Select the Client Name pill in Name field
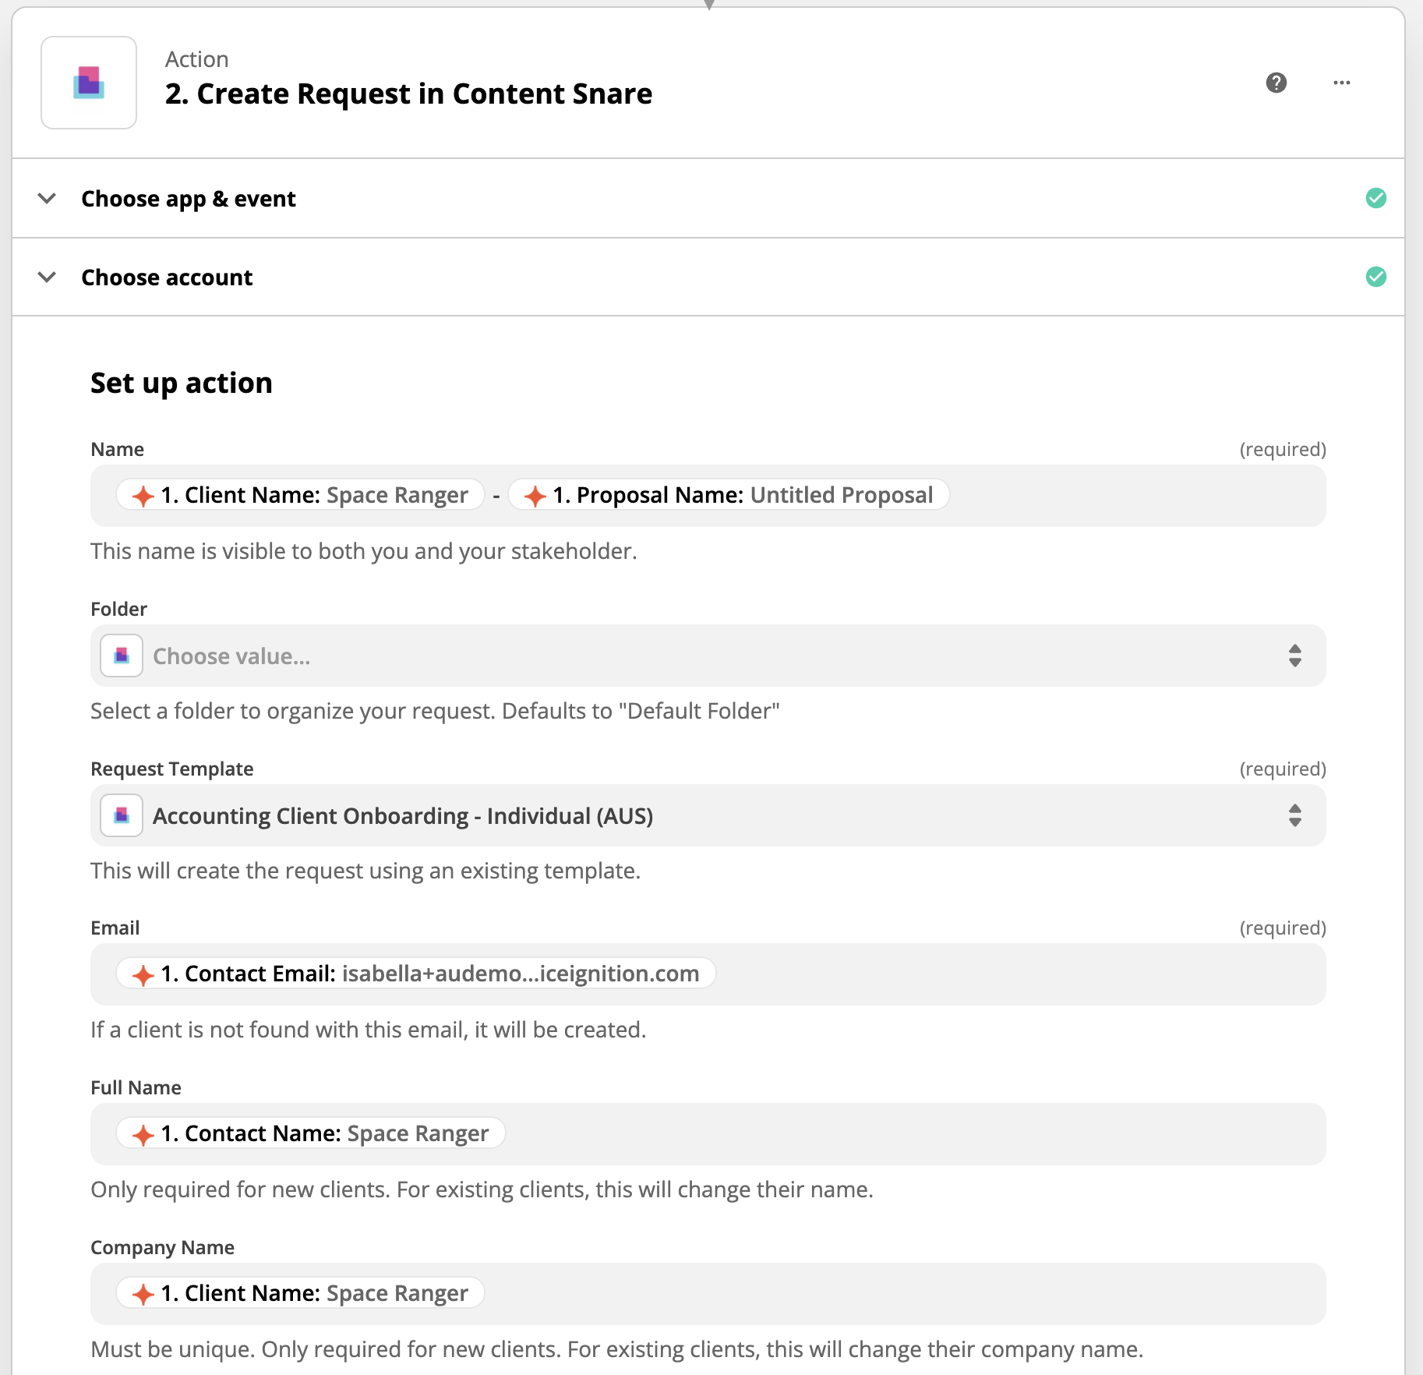Viewport: 1423px width, 1375px height. 300,495
